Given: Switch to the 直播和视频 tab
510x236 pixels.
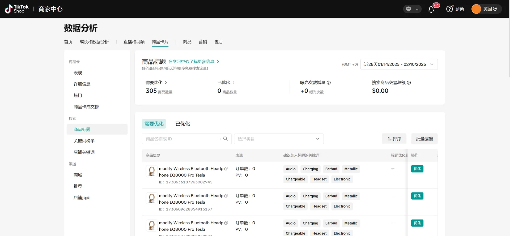Looking at the screenshot, I should (134, 42).
